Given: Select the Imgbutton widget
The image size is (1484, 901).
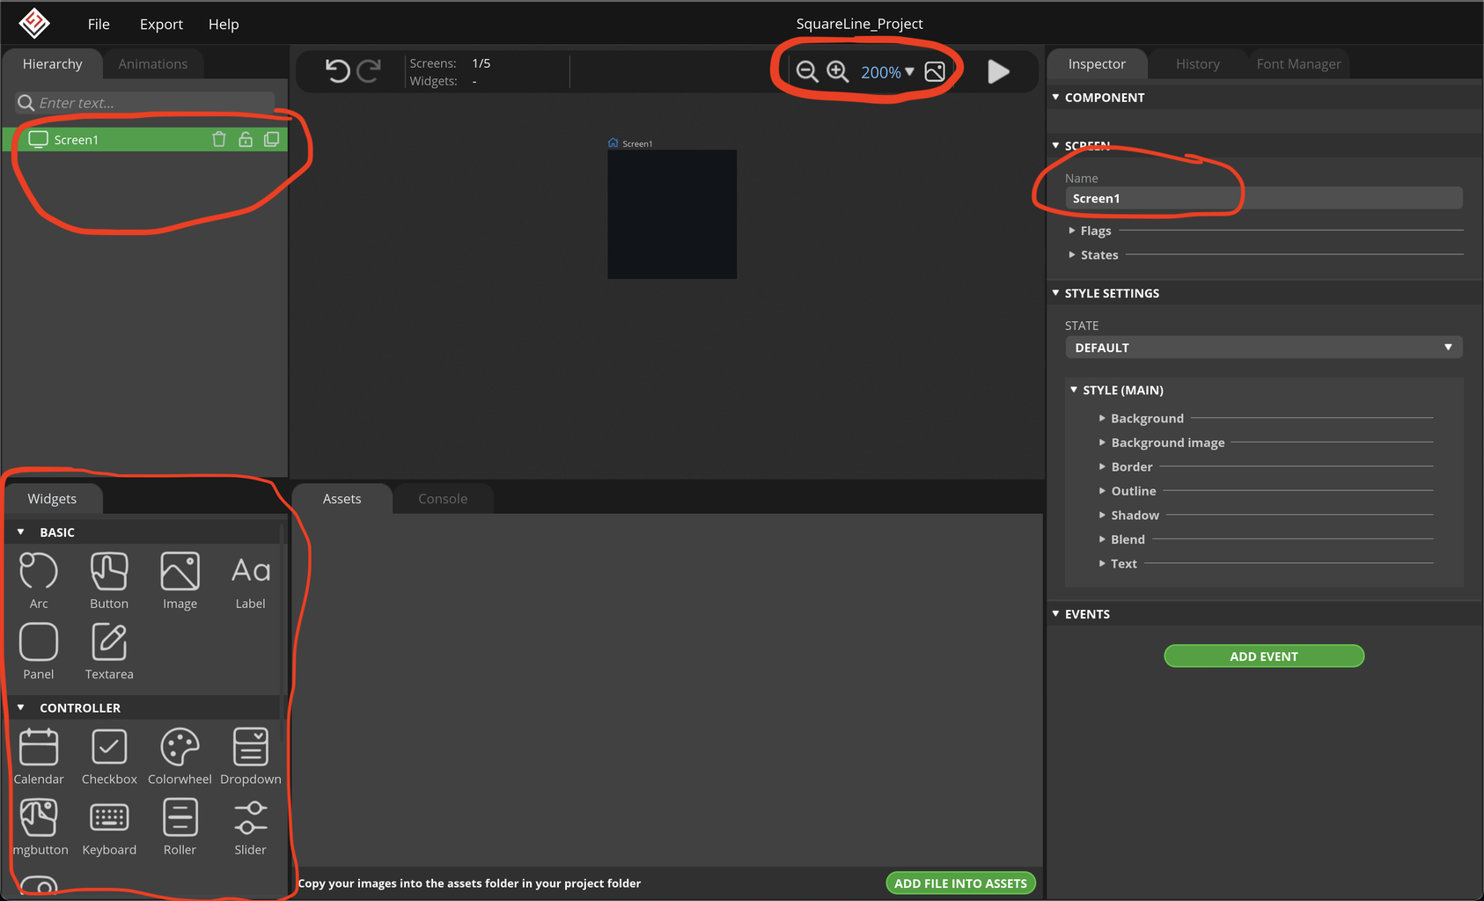Looking at the screenshot, I should [x=39, y=826].
